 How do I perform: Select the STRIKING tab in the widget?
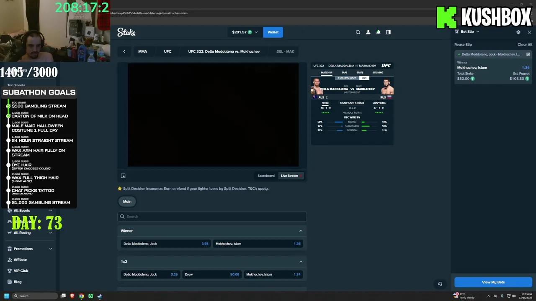tap(378, 72)
